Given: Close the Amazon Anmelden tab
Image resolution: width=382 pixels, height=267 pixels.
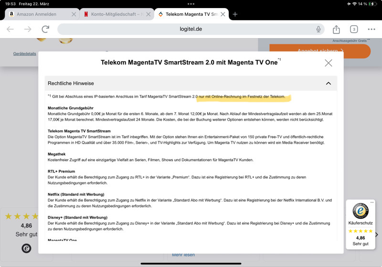Looking at the screenshot, I should pos(74,14).
